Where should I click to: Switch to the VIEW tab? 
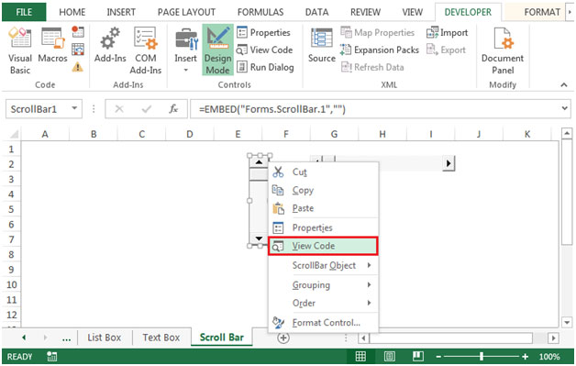(x=412, y=12)
